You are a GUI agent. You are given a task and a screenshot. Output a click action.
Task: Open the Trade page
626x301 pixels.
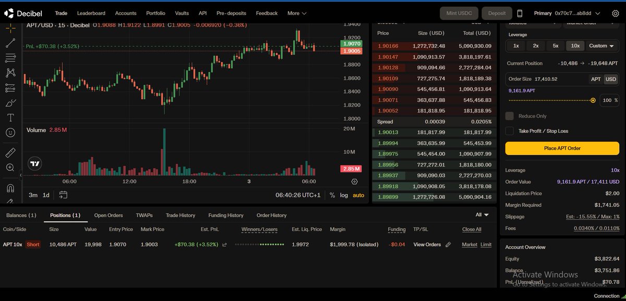click(61, 13)
